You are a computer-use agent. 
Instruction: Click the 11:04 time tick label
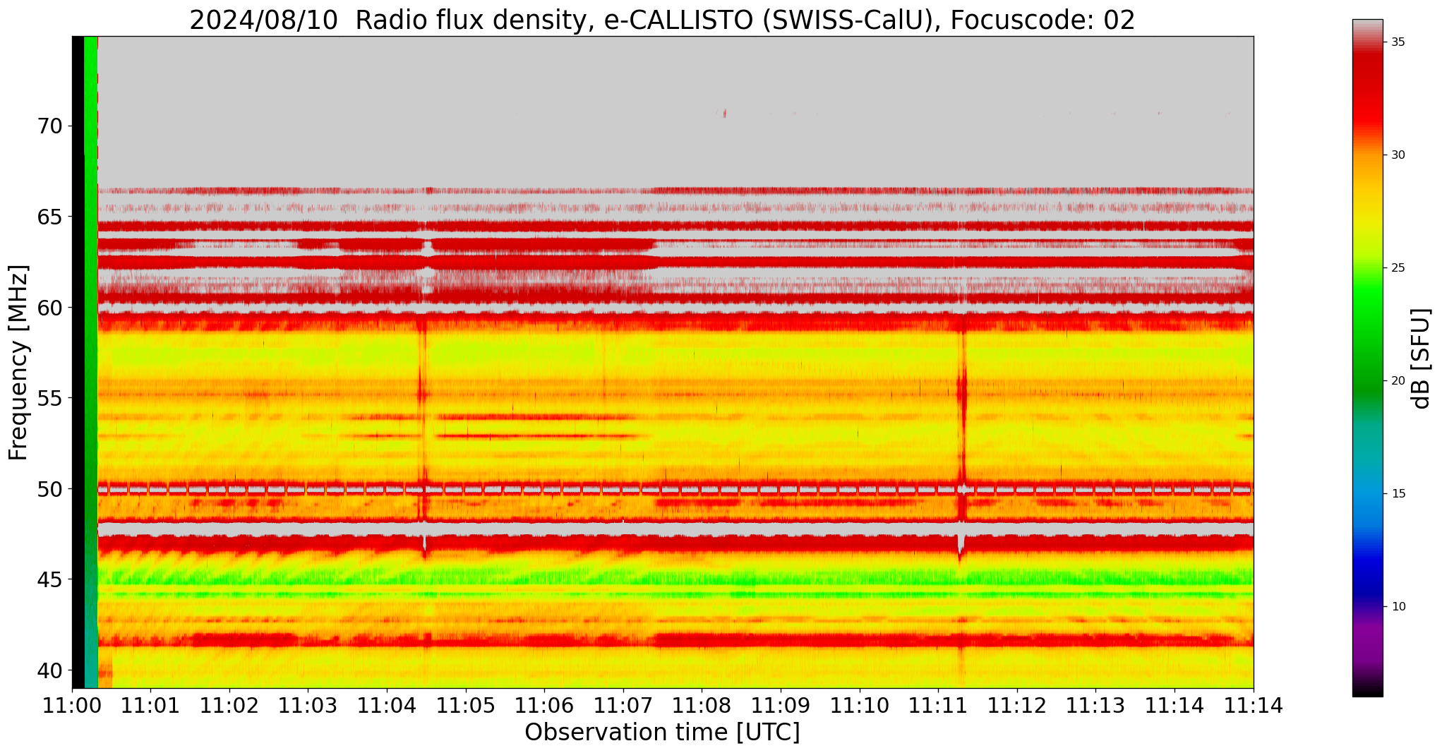click(387, 705)
